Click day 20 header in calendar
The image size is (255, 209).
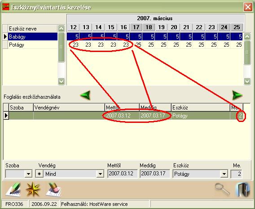tap(174, 27)
